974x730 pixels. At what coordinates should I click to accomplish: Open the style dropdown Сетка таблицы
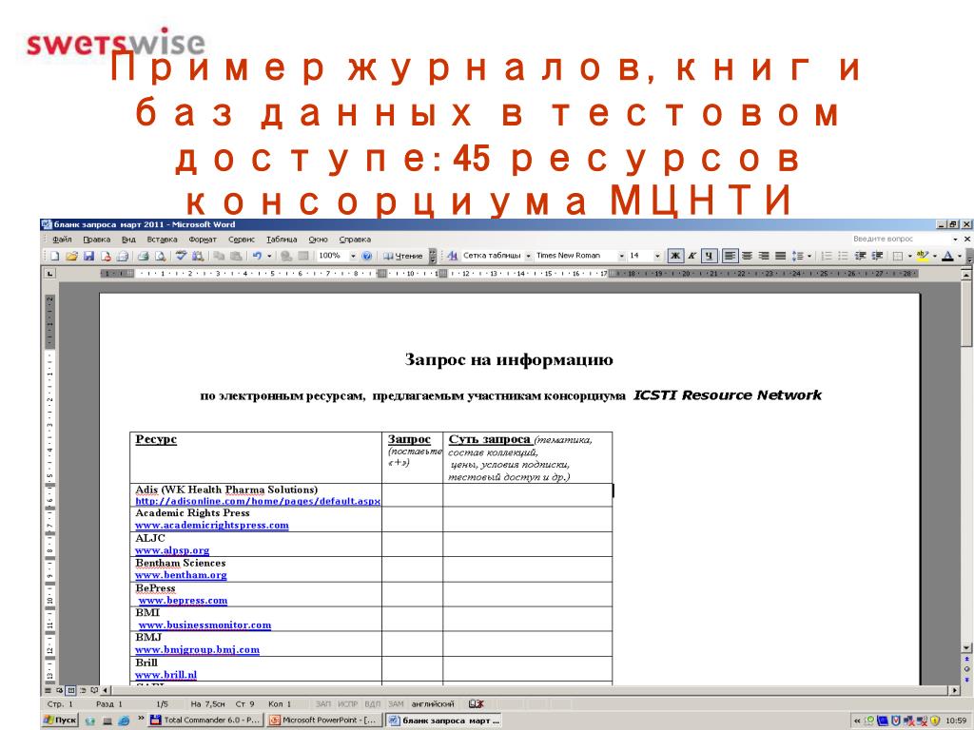click(x=529, y=256)
